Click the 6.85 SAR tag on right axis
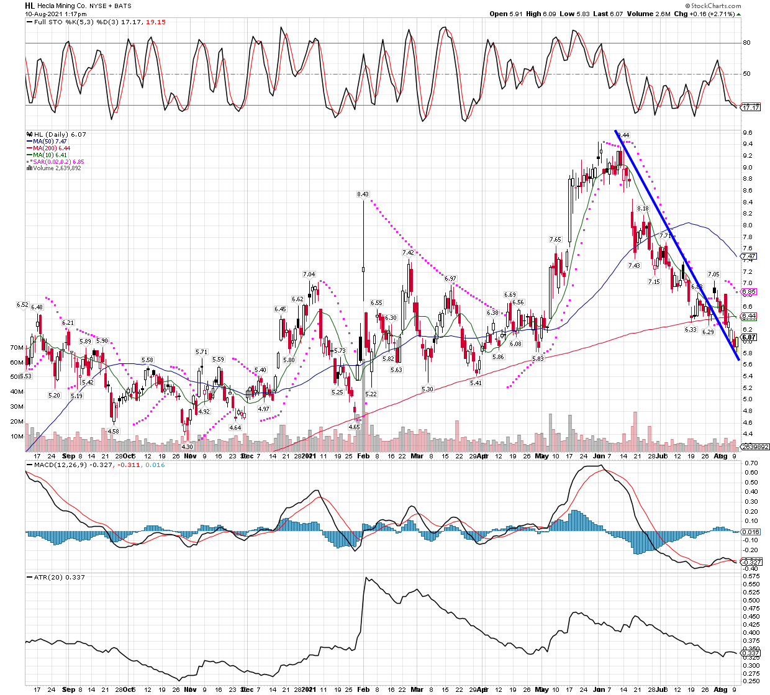 (x=750, y=292)
